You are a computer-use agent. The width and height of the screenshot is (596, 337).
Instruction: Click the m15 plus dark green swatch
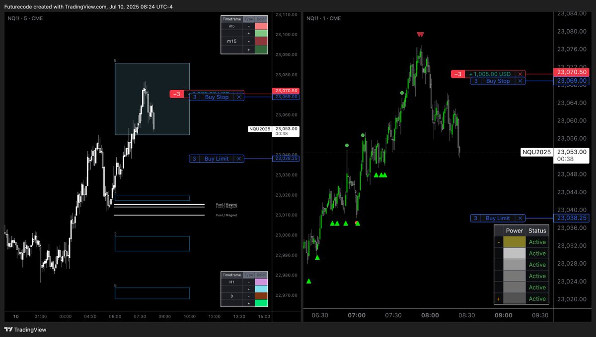[261, 50]
